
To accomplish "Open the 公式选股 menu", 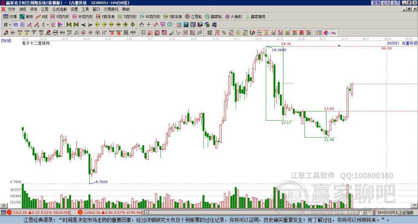I will [60, 9].
